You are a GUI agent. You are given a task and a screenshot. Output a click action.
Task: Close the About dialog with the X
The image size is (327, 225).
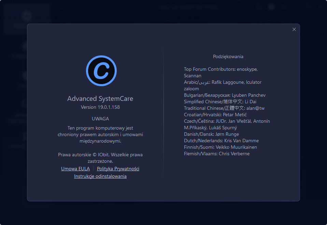pos(294,29)
